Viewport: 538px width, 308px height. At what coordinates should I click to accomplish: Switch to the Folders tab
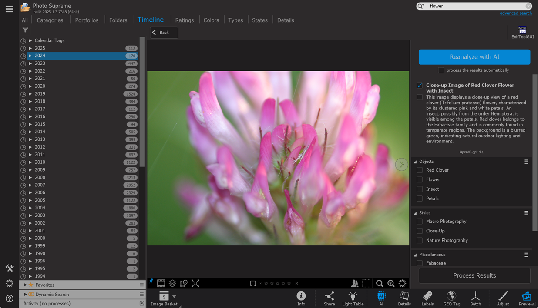(x=118, y=20)
